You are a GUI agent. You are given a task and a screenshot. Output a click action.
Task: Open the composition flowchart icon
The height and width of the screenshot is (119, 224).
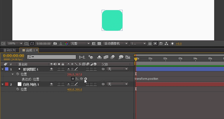[166, 43]
